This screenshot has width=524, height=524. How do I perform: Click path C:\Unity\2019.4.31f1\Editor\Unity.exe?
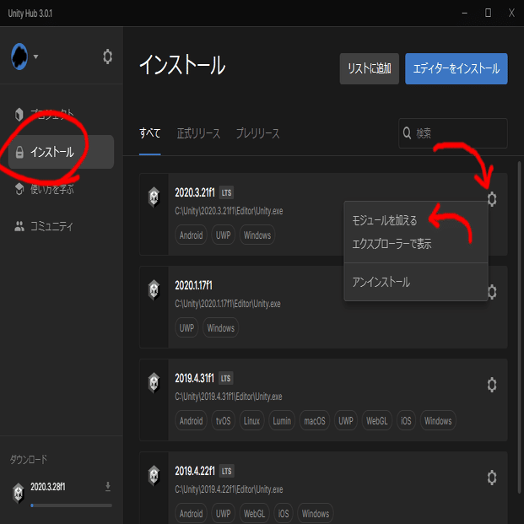point(229,397)
